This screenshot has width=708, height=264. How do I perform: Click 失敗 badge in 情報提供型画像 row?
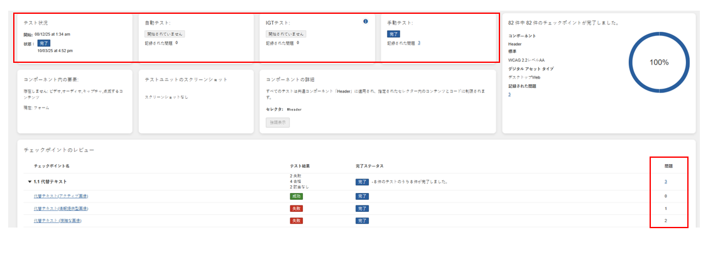pyautogui.click(x=296, y=208)
